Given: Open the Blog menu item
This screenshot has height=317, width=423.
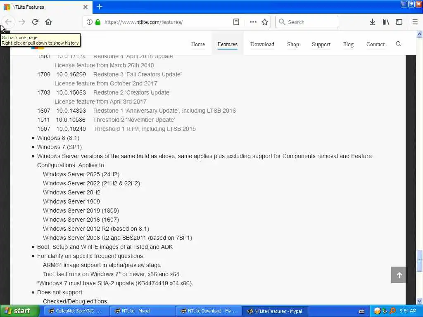Looking at the screenshot, I should 348,44.
